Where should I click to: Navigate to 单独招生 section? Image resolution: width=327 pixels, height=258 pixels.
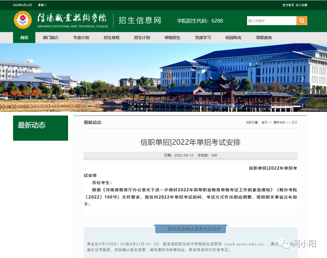(172, 38)
